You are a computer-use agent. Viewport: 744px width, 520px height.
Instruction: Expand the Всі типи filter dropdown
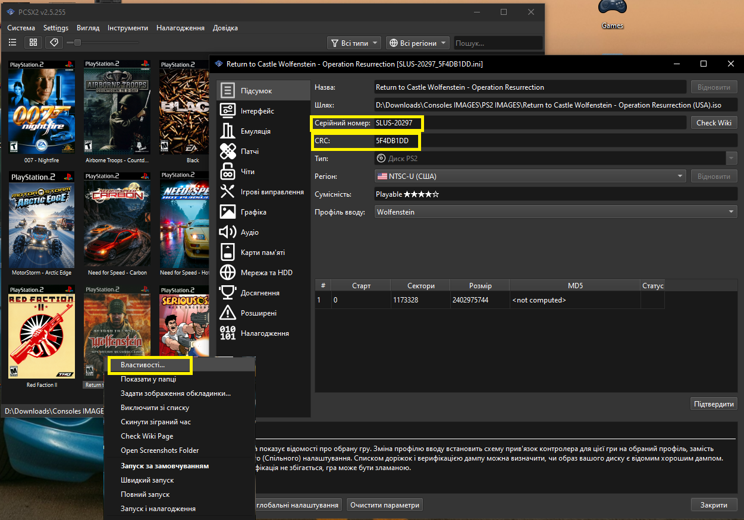click(x=354, y=43)
